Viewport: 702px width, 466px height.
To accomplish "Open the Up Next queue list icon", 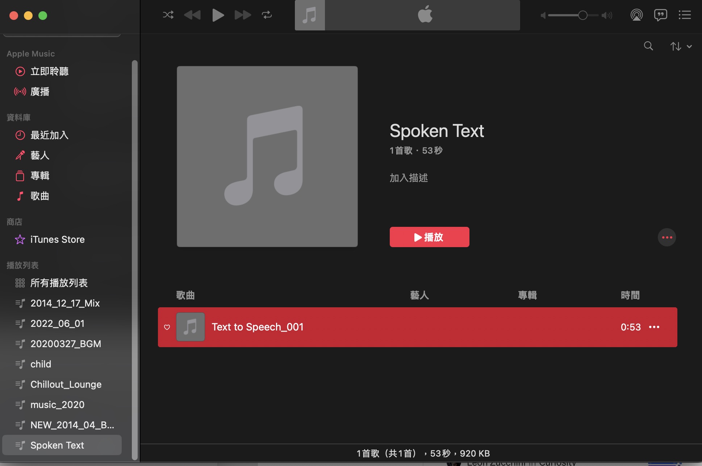I will click(685, 15).
